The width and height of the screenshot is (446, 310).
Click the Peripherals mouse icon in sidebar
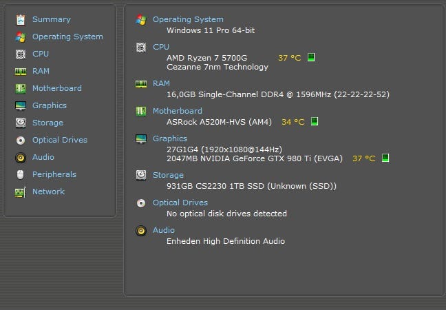[20, 174]
